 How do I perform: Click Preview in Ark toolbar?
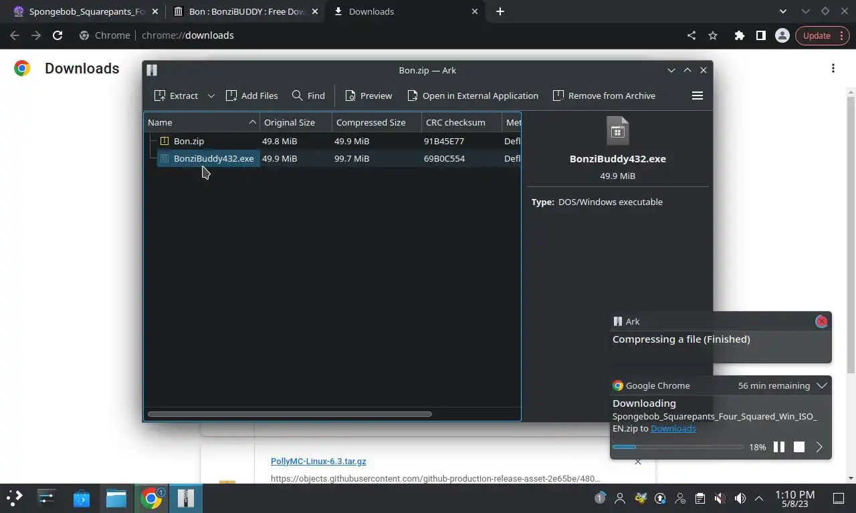(368, 96)
